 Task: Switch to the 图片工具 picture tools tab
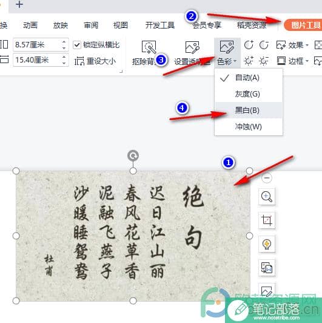[x=303, y=25]
